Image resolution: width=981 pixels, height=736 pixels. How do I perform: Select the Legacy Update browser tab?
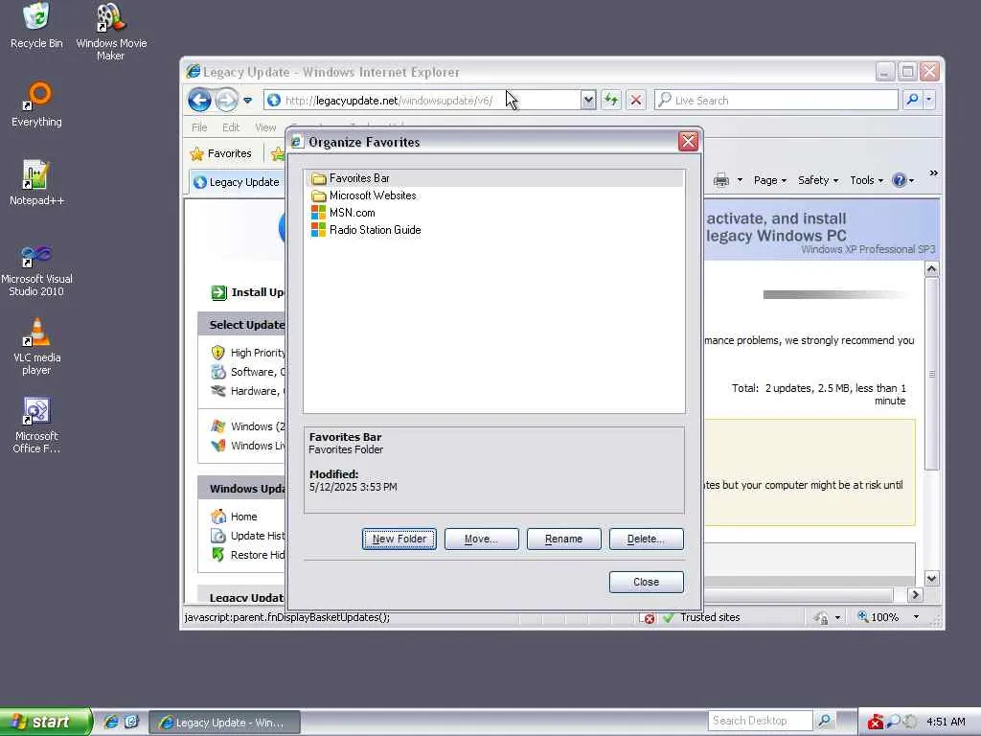(236, 181)
